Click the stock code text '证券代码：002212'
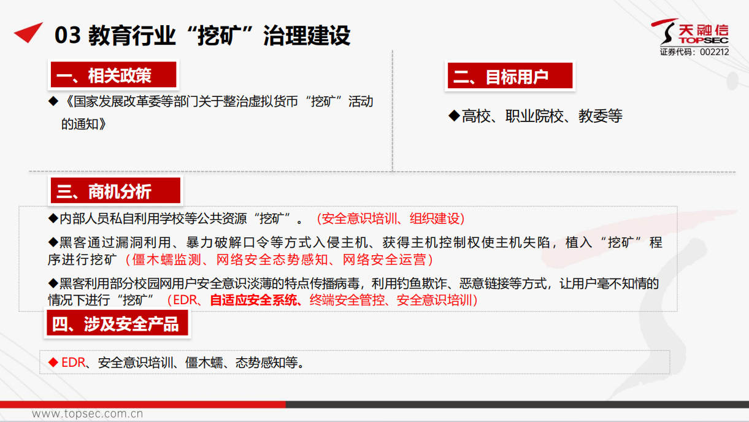The height and width of the screenshot is (422, 749). coord(694,52)
